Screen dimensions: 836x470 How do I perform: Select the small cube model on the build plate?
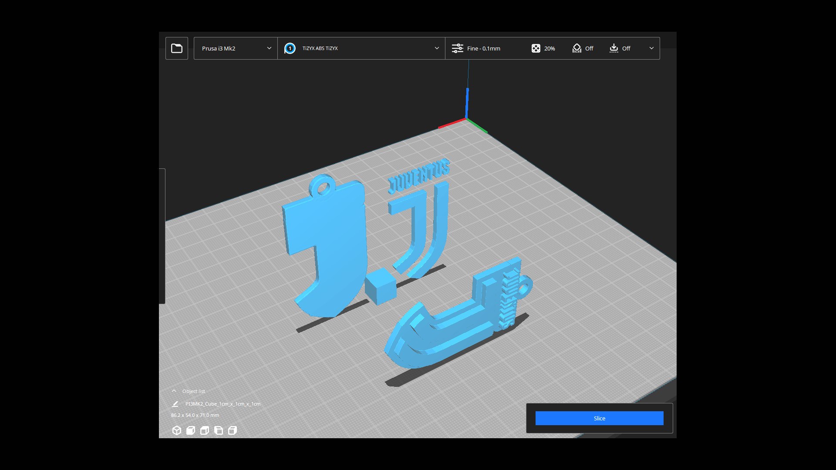point(380,286)
